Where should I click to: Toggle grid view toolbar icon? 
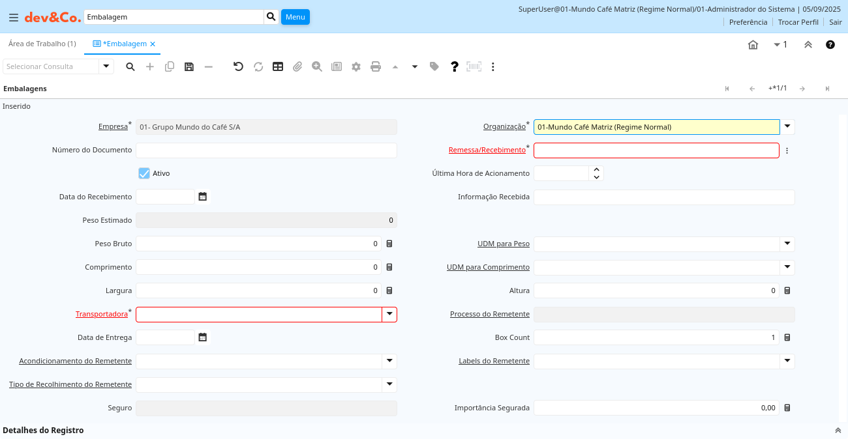pyautogui.click(x=278, y=66)
